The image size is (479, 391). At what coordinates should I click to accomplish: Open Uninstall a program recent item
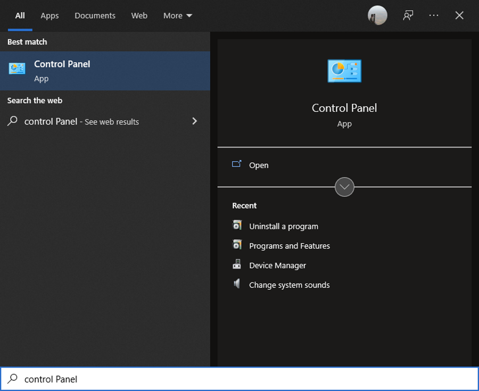point(284,226)
